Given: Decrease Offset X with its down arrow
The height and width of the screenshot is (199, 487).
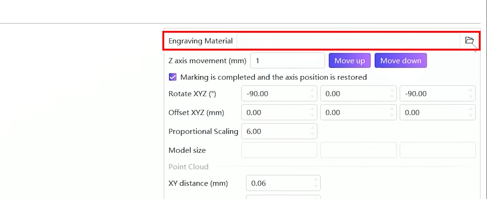Looking at the screenshot, I should (312, 116).
